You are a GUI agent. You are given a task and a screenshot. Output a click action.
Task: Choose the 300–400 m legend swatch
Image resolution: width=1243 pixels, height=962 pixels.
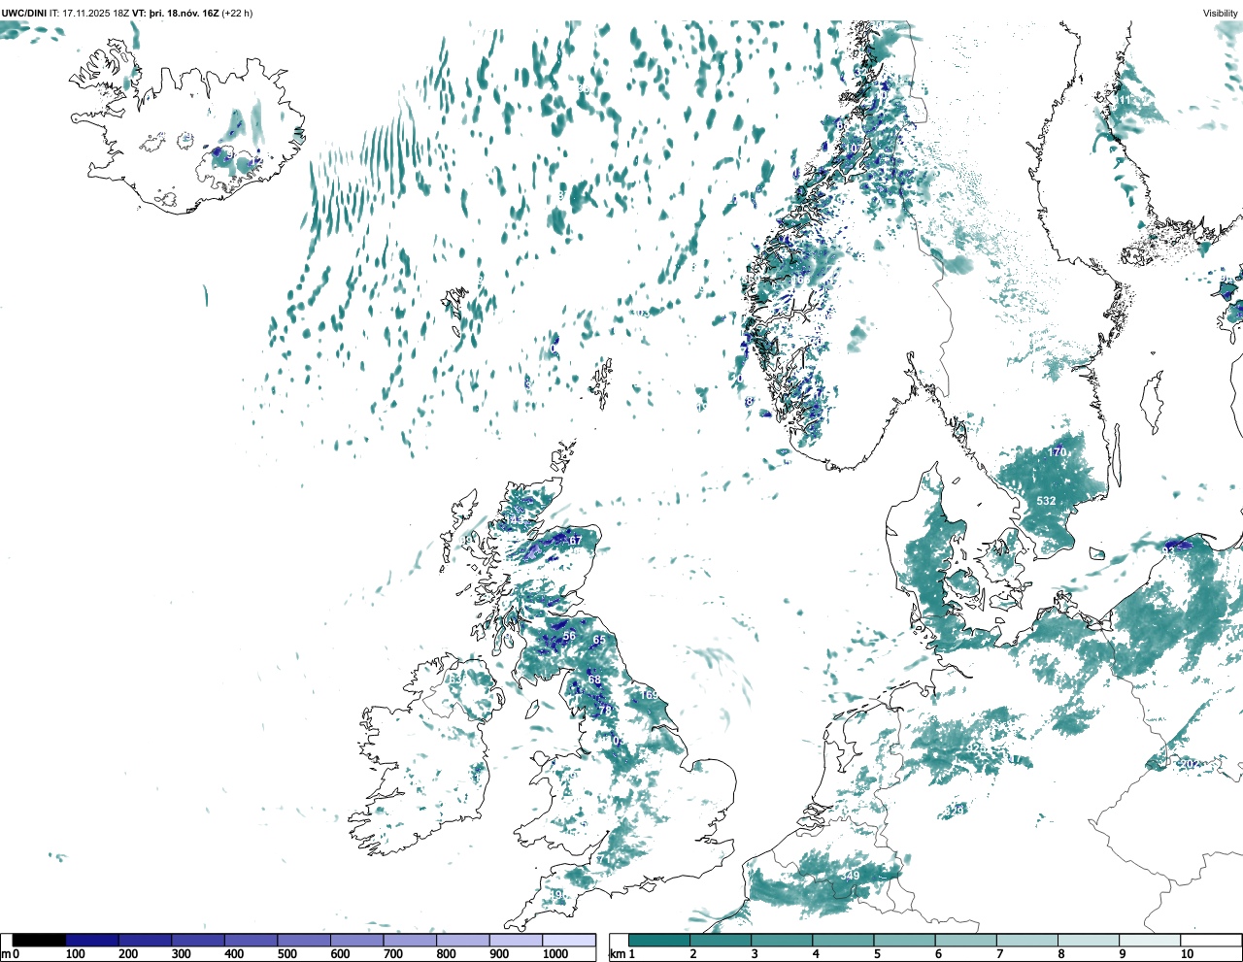[198, 940]
